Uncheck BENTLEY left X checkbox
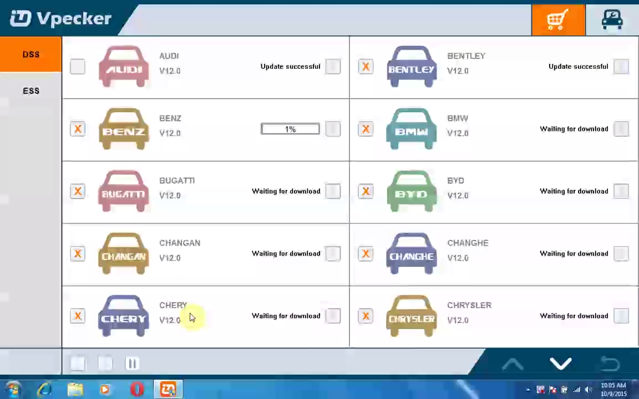This screenshot has width=639, height=399. pyautogui.click(x=366, y=66)
